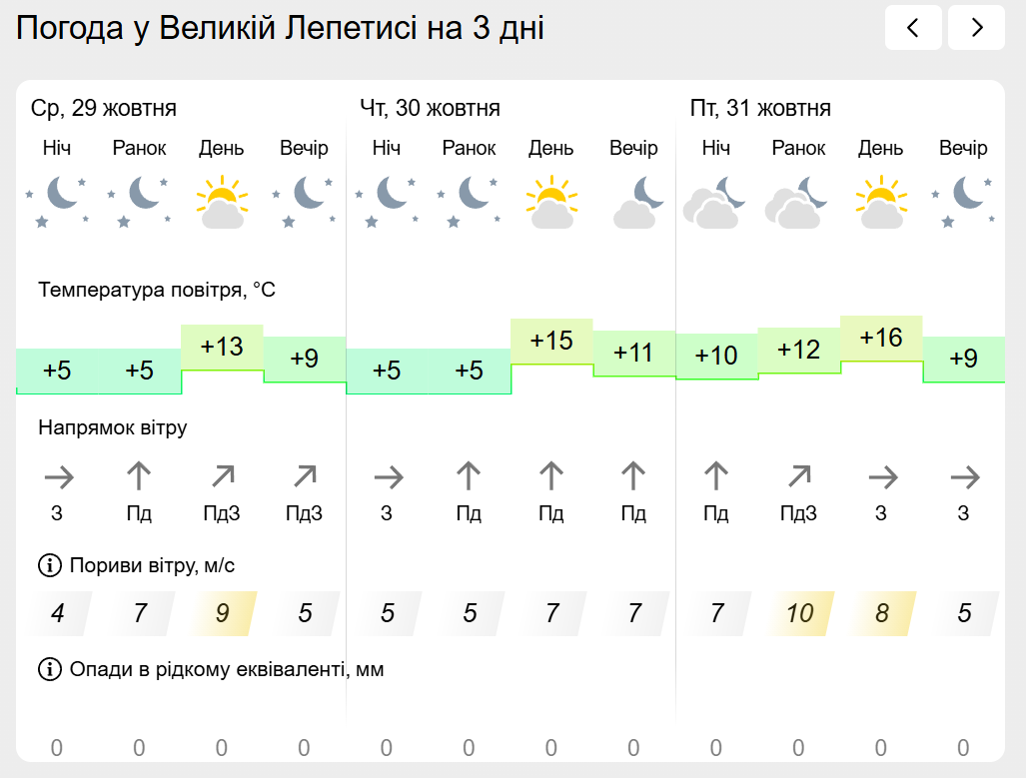
Task: Click Thursday daytime south wind arrow
Action: (551, 477)
